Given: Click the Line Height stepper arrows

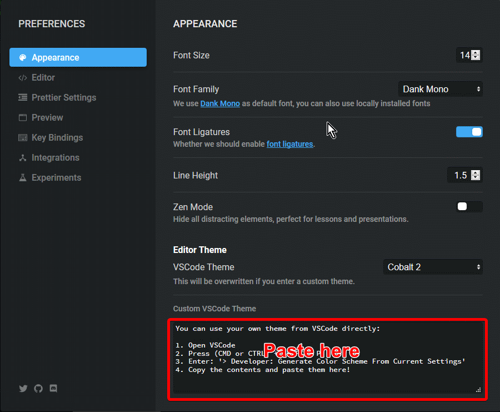Looking at the screenshot, I should coord(476,175).
